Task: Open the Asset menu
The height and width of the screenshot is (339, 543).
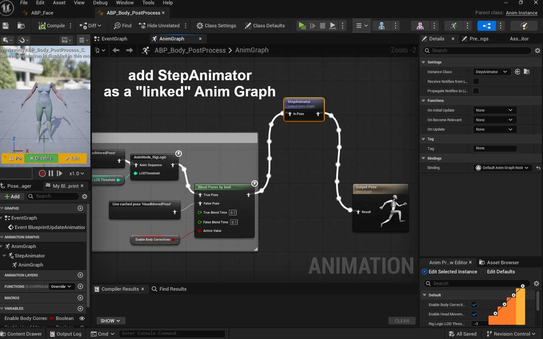Action: pos(59,3)
